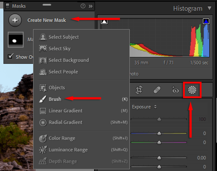The image size is (217, 171).
Task: Select the existing mask thumbnail
Action: point(15,40)
